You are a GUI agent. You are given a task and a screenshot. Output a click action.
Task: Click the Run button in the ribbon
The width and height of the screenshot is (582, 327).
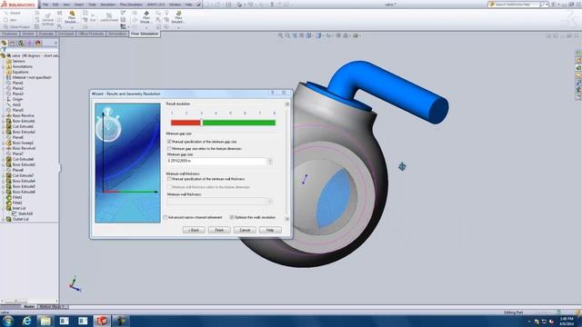coord(93,17)
